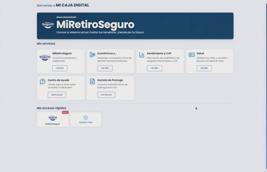Click the plus icon in Agregar atajo
267x172 pixels.
(x=86, y=118)
